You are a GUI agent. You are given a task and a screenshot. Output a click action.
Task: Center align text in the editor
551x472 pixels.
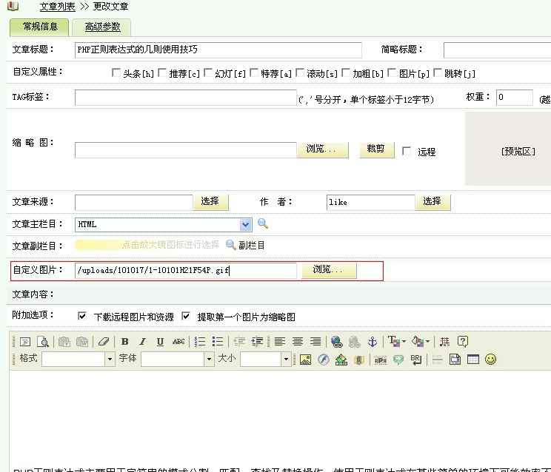point(298,342)
